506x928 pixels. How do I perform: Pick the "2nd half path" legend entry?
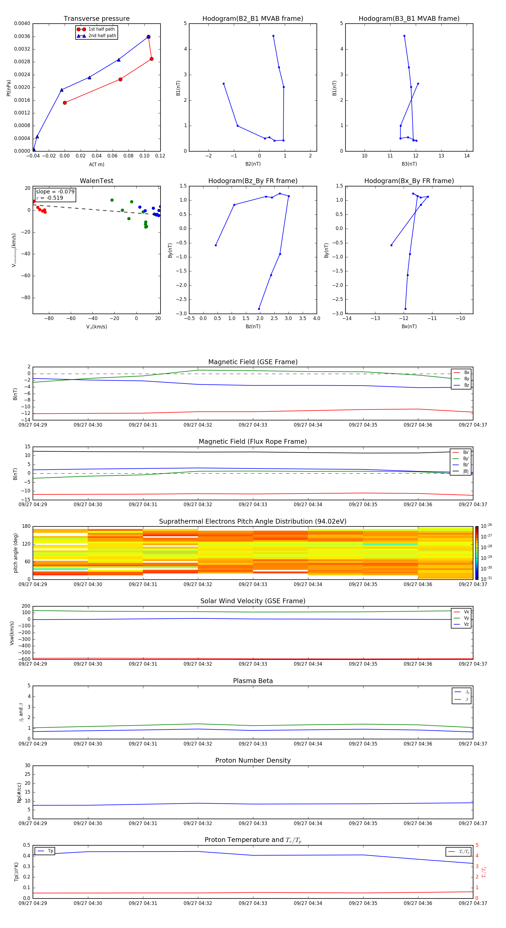click(96, 36)
